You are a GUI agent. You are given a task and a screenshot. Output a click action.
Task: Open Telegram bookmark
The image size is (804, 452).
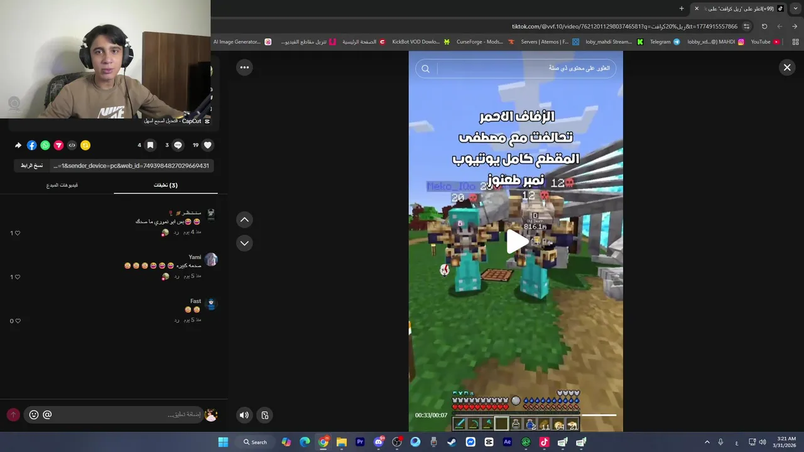(x=665, y=42)
